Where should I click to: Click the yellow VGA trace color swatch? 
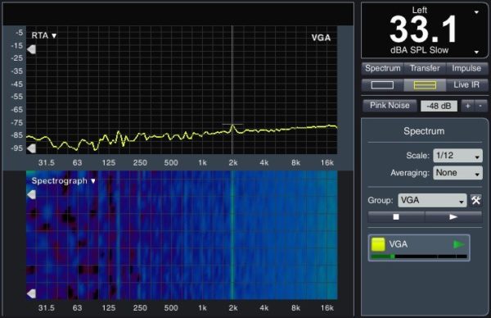coord(378,244)
